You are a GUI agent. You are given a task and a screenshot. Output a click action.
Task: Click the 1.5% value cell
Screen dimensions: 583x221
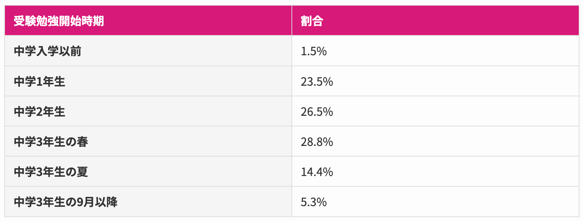tap(313, 51)
